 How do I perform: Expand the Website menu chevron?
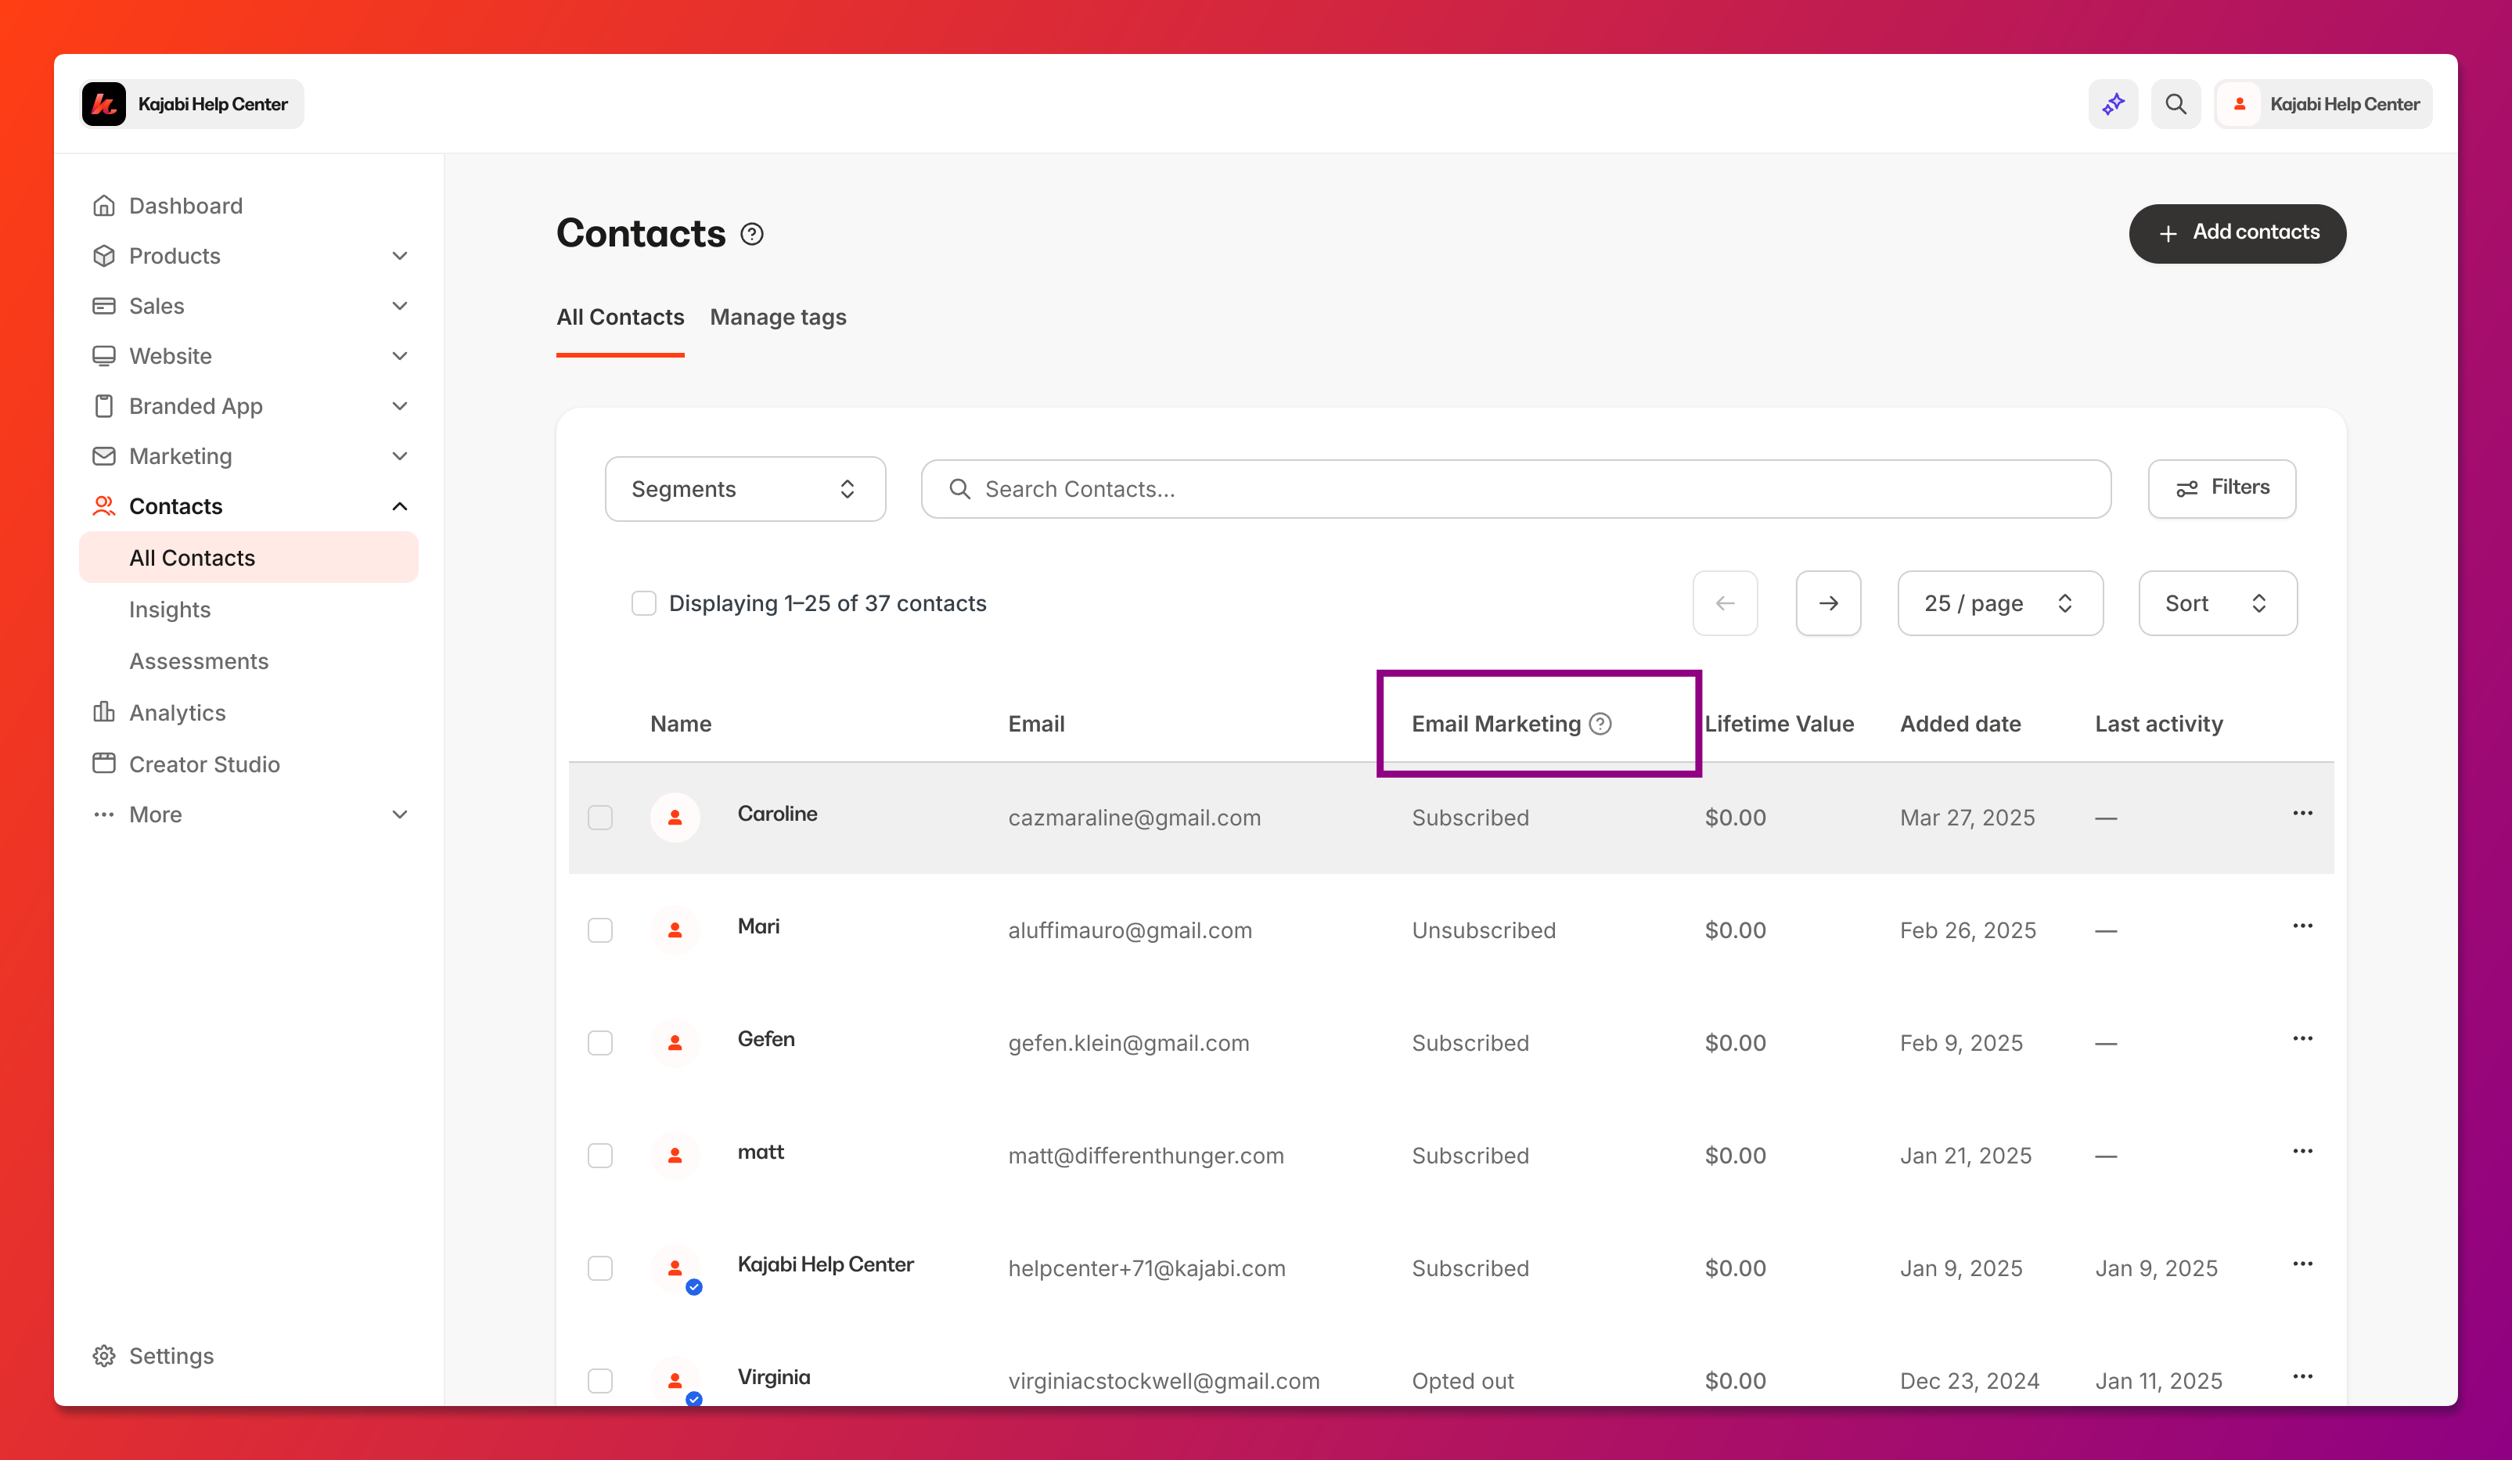(400, 356)
